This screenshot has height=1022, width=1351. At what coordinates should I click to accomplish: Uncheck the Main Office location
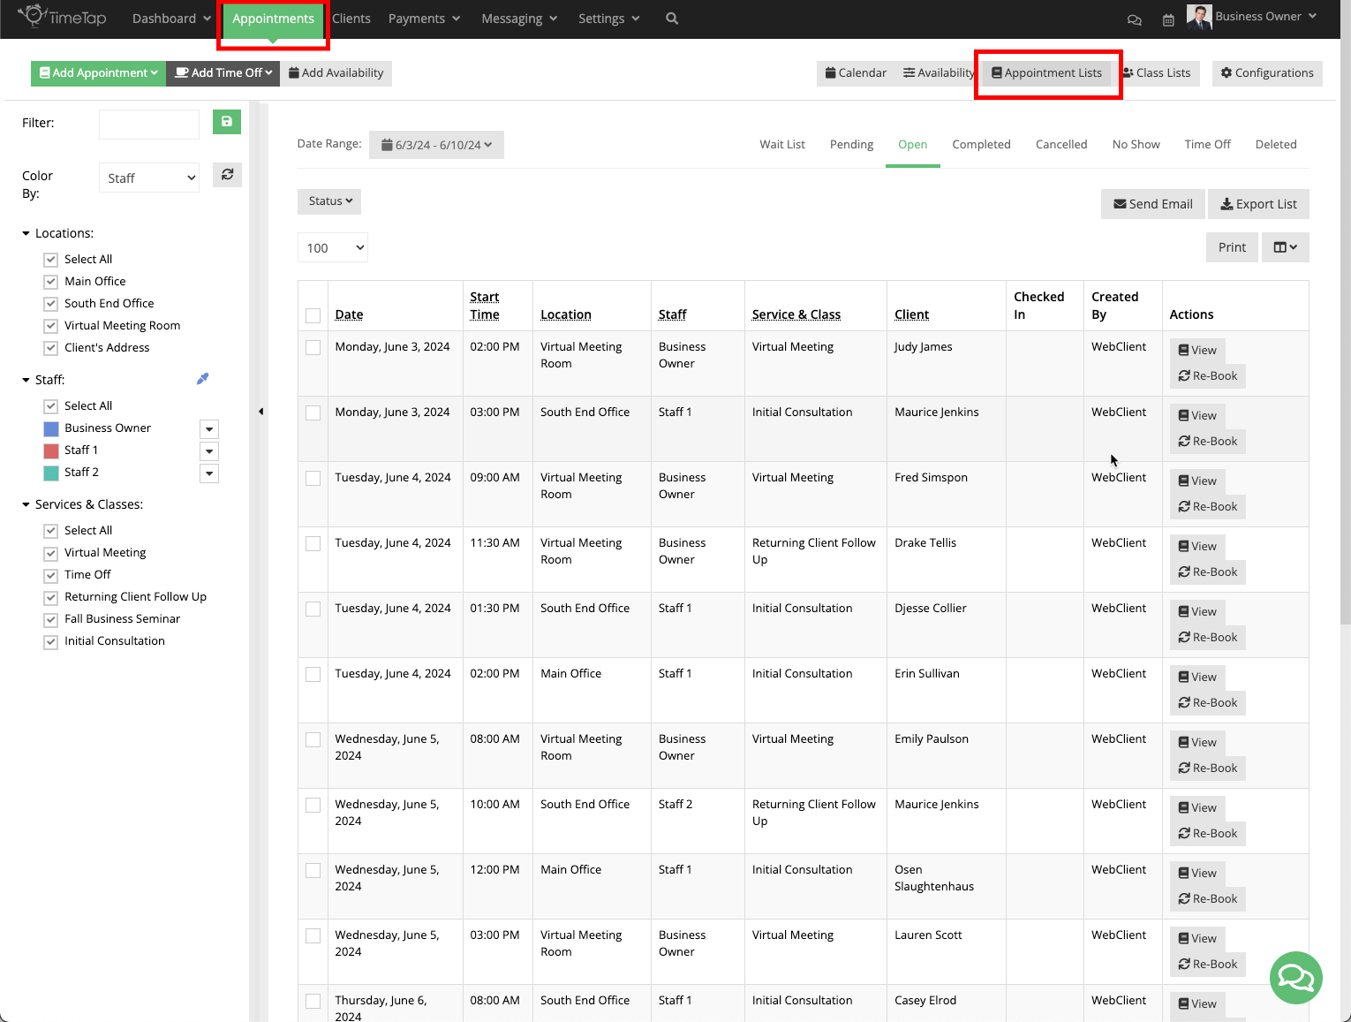50,281
